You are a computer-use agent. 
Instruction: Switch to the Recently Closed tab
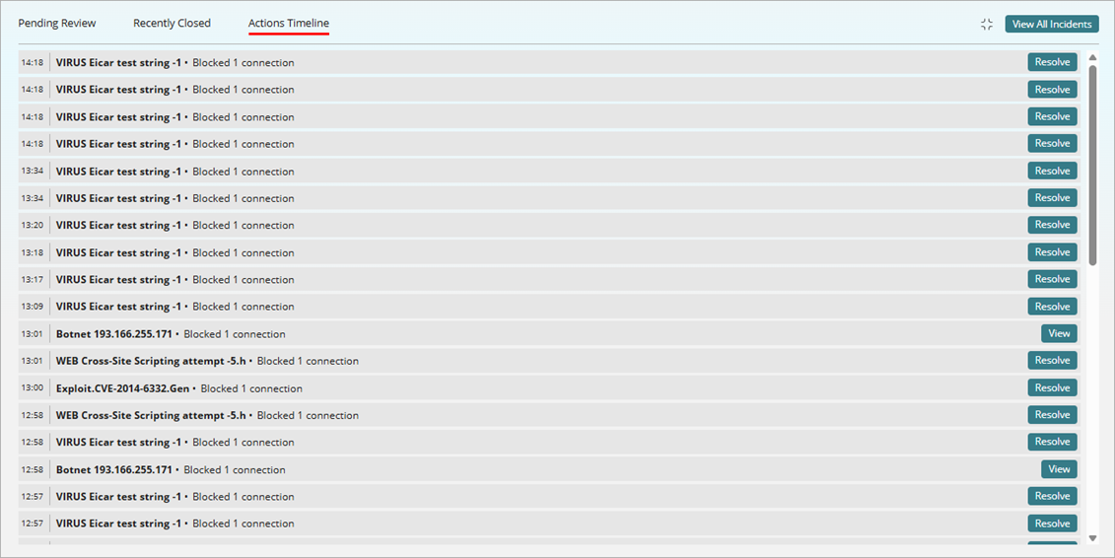pyautogui.click(x=173, y=24)
